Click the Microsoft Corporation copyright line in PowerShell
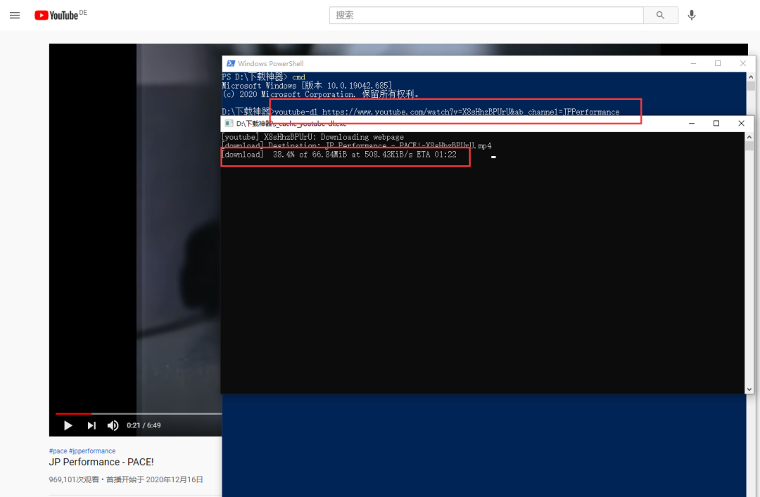Viewport: 760px width, 497px height. [x=320, y=94]
